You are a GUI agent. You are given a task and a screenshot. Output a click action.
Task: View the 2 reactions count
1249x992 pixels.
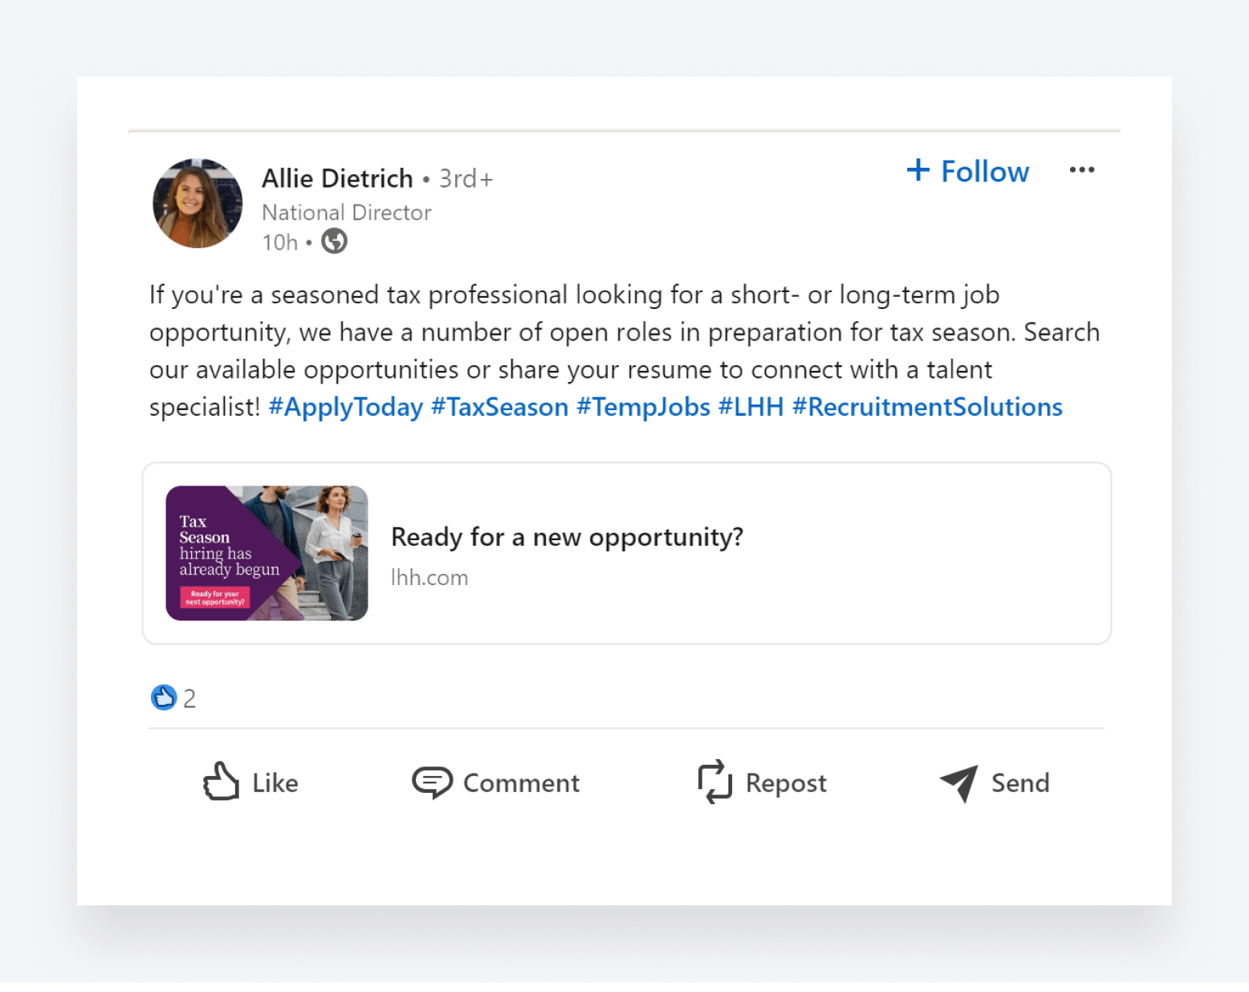pyautogui.click(x=189, y=698)
